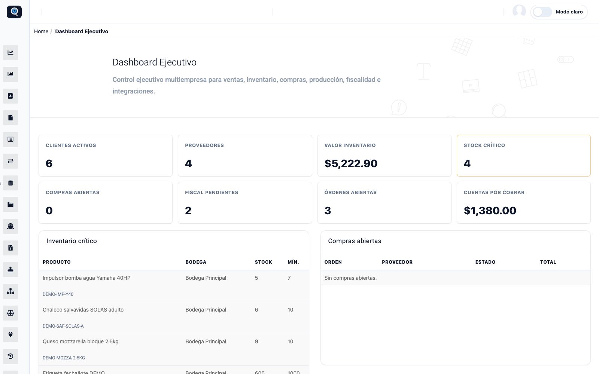Select Queso mozzarella bloque 2.5kg row
This screenshot has width=599, height=374.
coord(174,350)
